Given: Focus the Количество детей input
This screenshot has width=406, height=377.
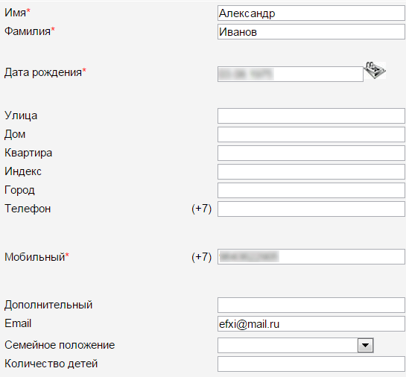Looking at the screenshot, I should (311, 364).
